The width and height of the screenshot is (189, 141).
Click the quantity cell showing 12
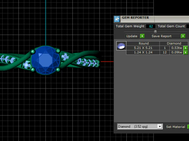coord(165,52)
